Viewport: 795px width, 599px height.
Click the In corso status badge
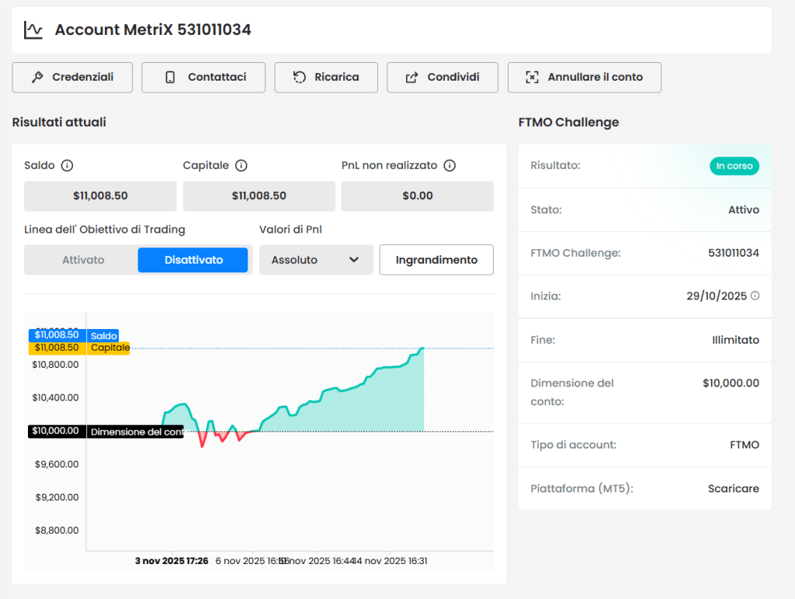[x=734, y=165]
